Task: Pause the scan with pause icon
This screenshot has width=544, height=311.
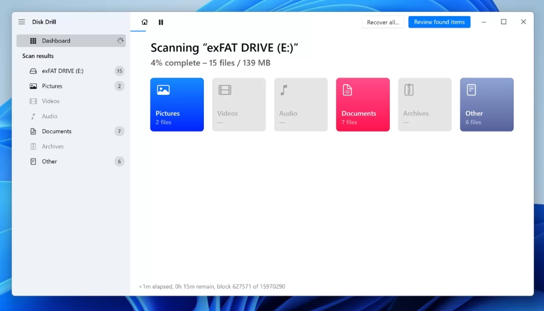Action: pos(161,22)
